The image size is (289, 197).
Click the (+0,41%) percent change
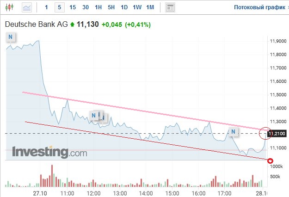pyautogui.click(x=138, y=25)
